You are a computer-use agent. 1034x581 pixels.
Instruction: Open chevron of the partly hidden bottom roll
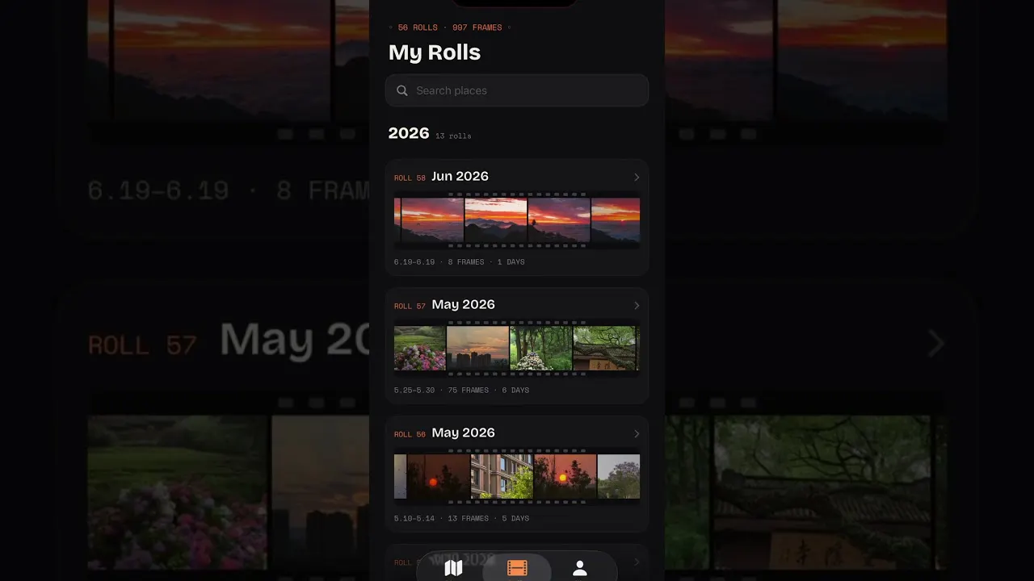tap(637, 562)
